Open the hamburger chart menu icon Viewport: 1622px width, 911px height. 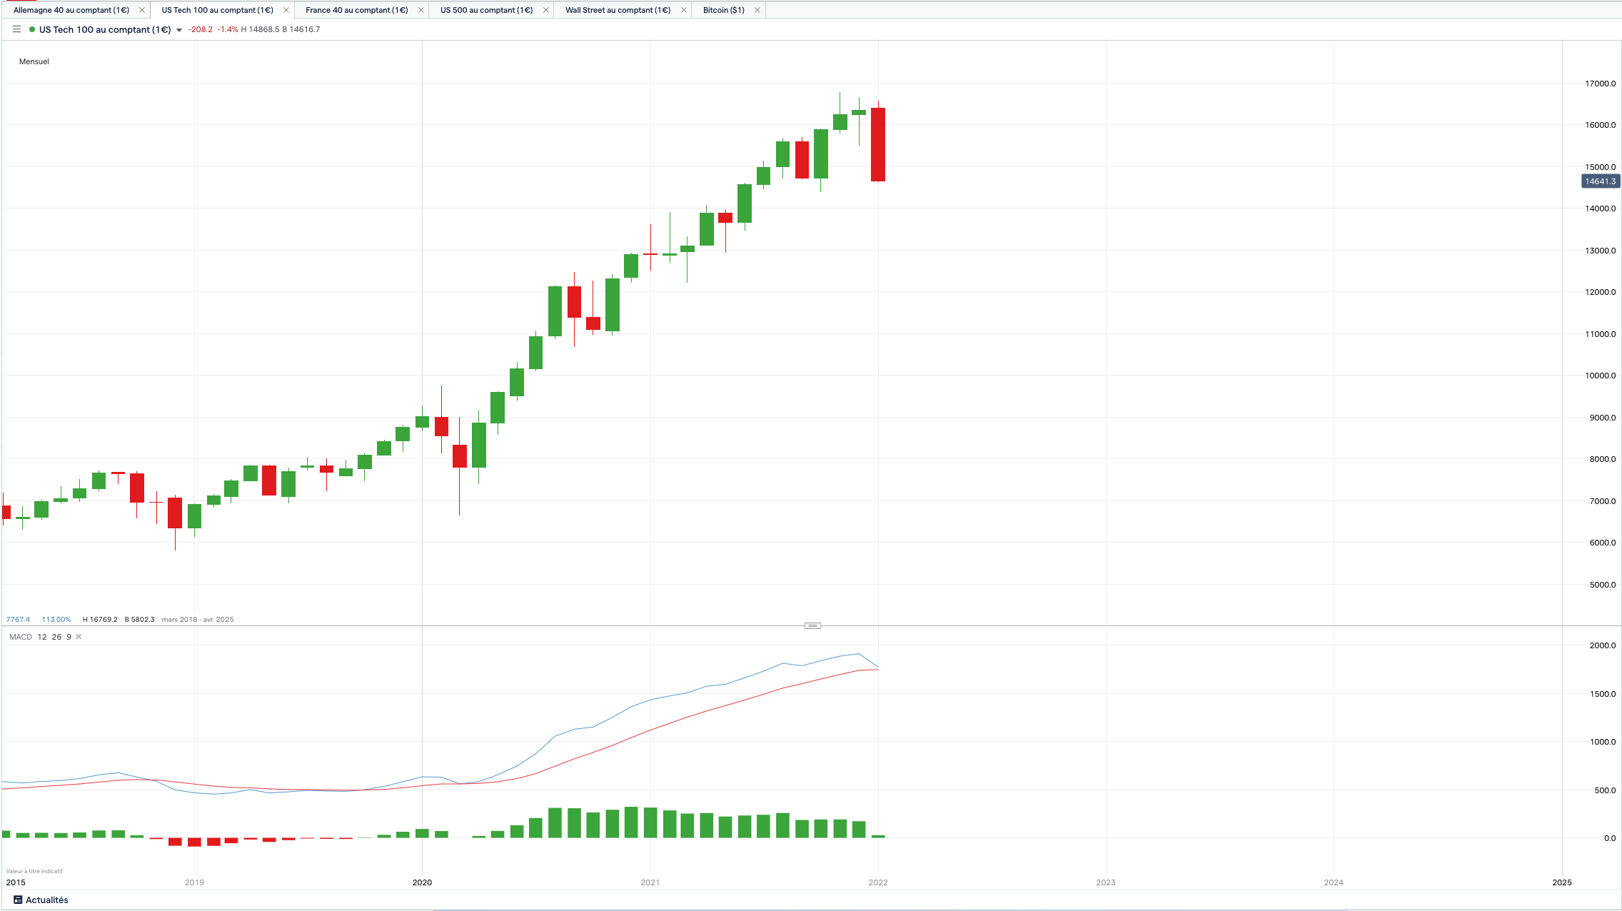16,29
